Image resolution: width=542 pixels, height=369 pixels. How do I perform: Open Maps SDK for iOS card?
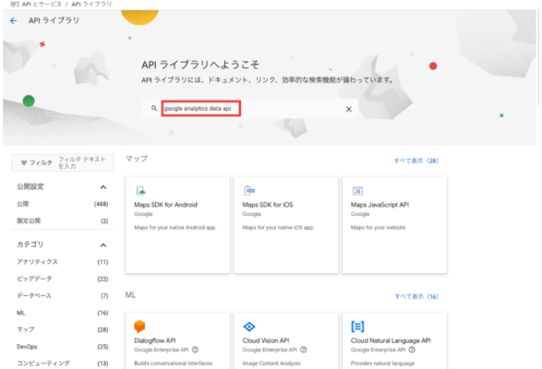click(x=286, y=225)
